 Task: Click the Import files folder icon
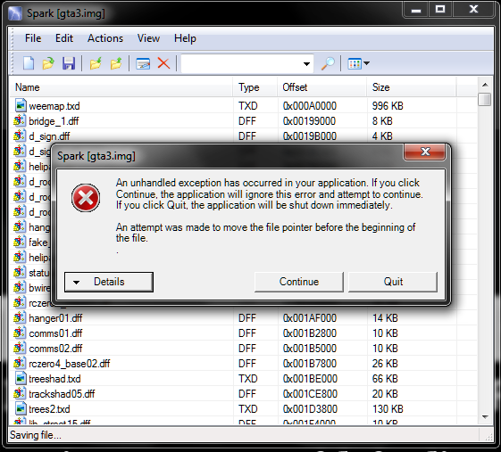coord(96,63)
